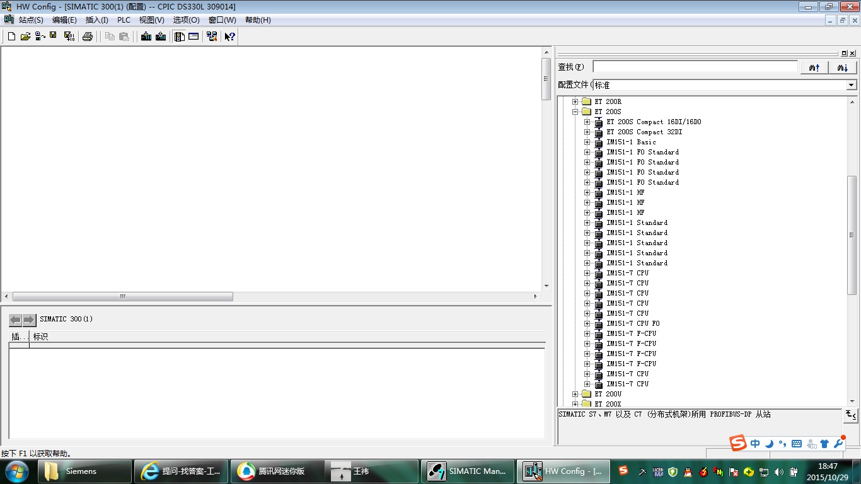861x484 pixels.
Task: Click the Windows Start button
Action: (x=17, y=471)
